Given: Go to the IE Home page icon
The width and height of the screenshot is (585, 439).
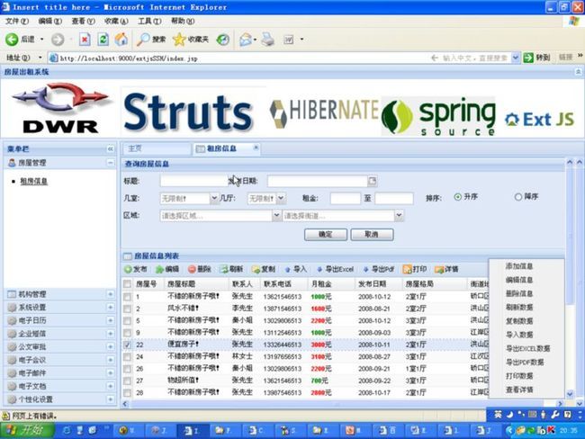Looking at the screenshot, I should coord(121,40).
